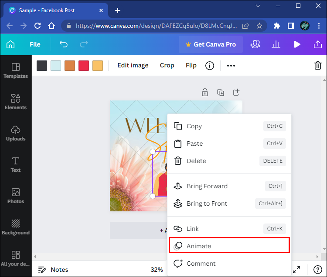327x277 pixels.
Task: Open the image info icon
Action: click(210, 66)
